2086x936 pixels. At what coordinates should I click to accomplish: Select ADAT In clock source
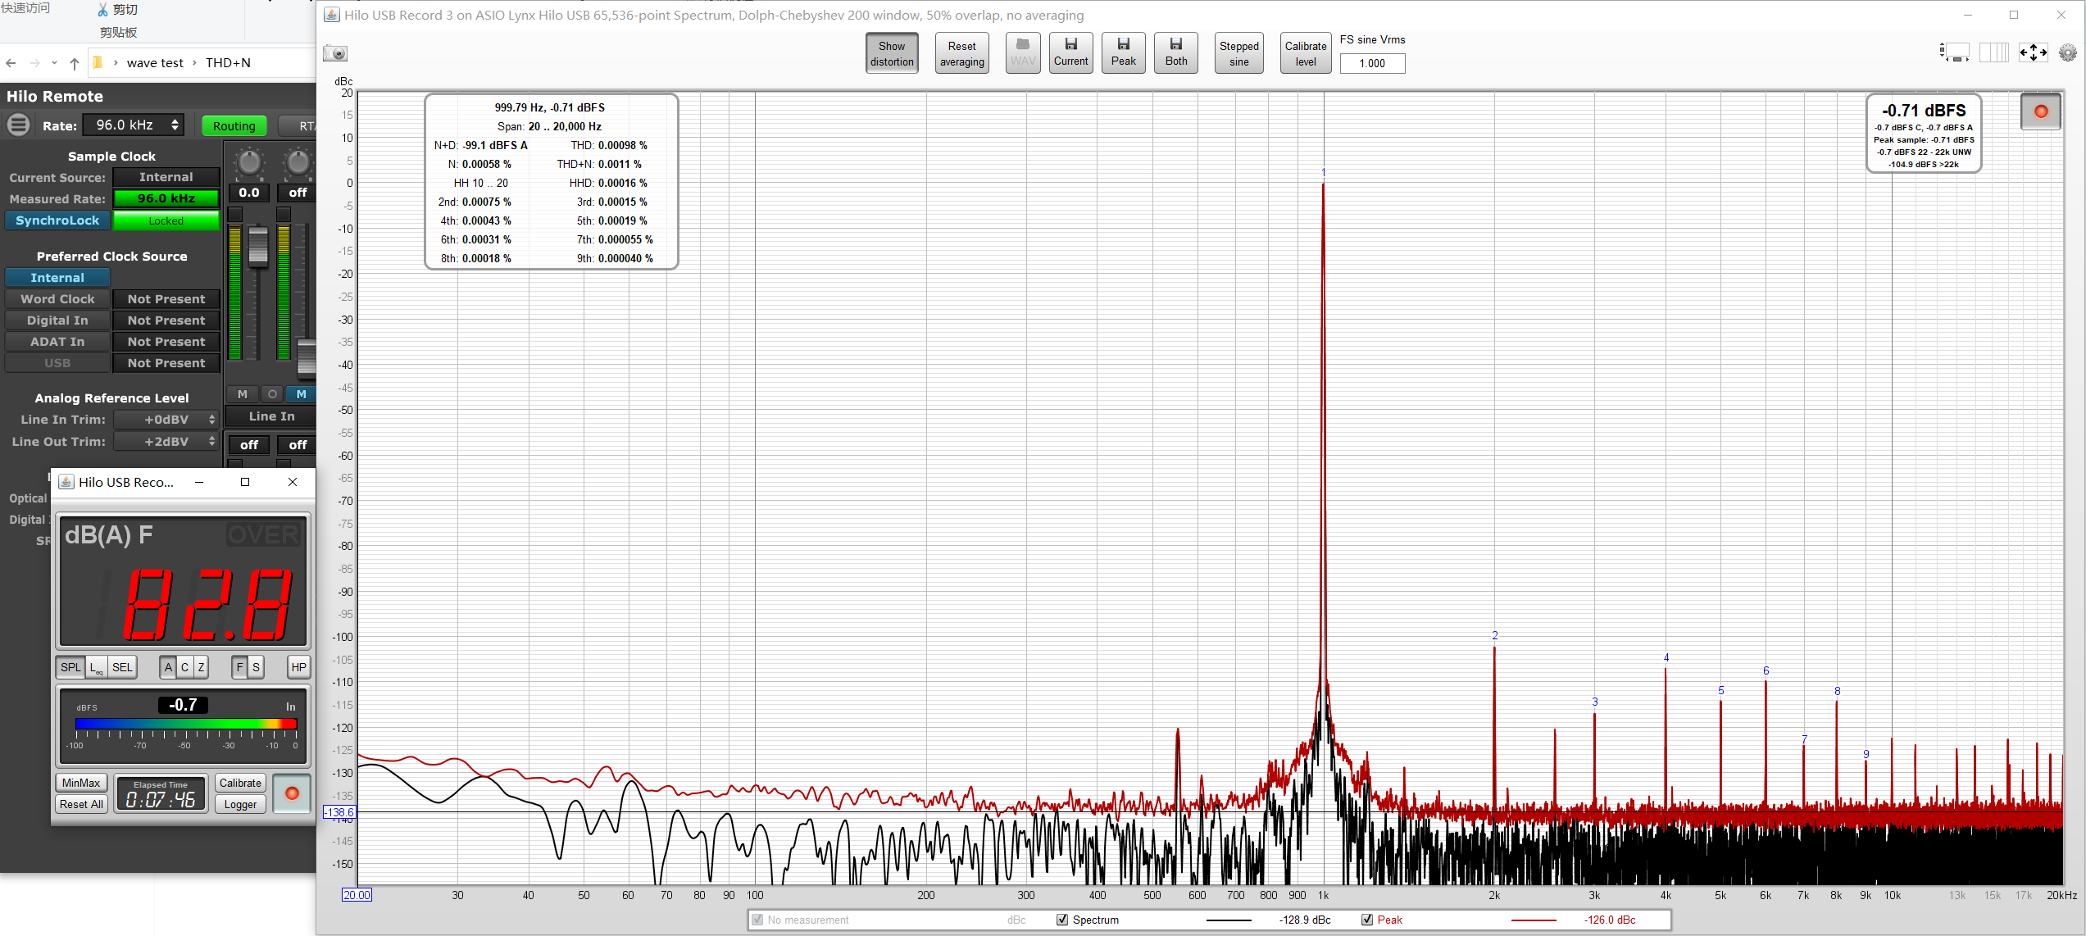click(x=57, y=342)
